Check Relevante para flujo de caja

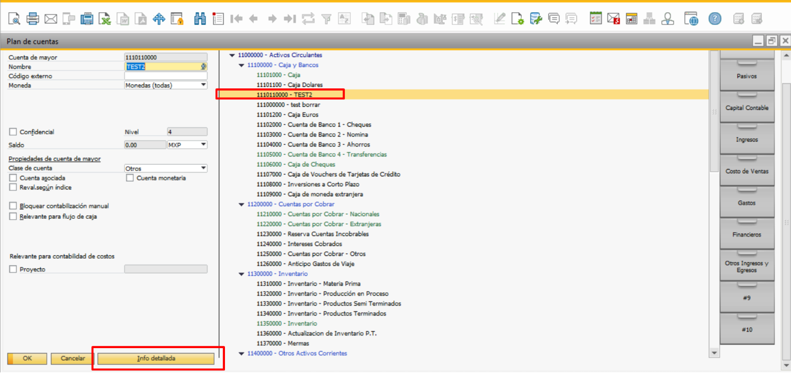tap(13, 217)
